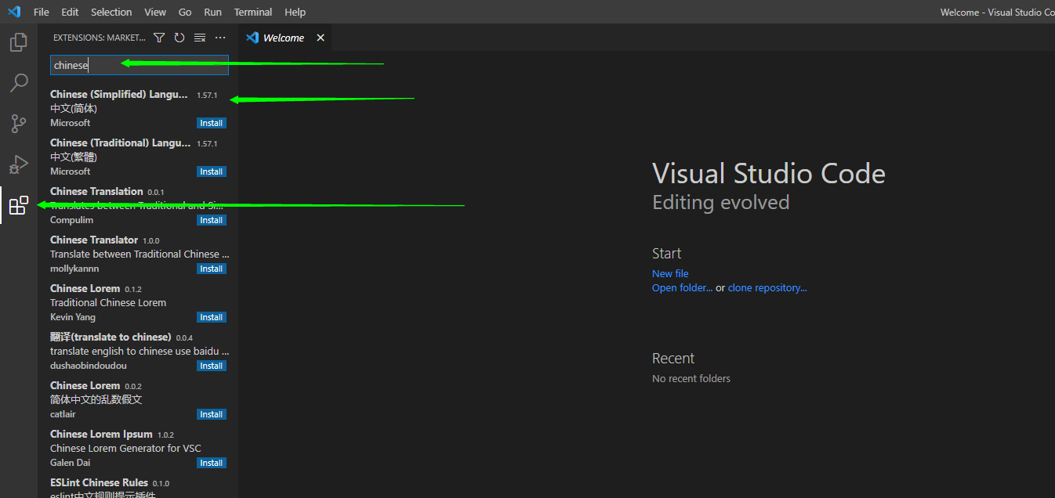Viewport: 1055px width, 498px height.
Task: Open the Terminal menu
Action: coord(253,12)
